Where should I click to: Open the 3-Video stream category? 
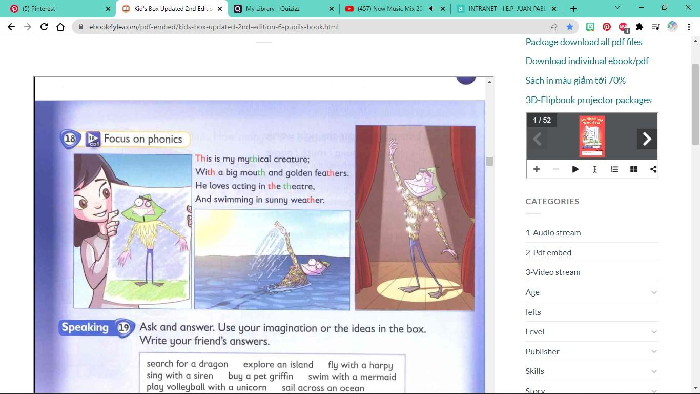tap(553, 272)
